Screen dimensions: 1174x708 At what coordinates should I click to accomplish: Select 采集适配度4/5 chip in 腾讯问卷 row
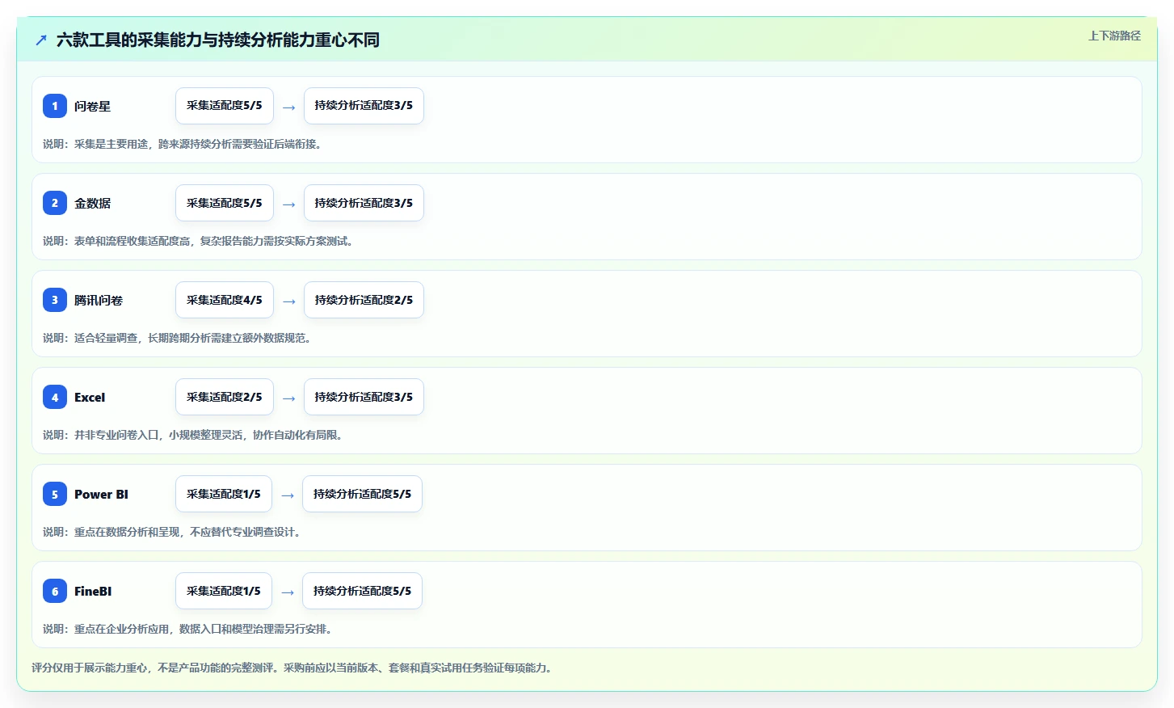tap(225, 300)
